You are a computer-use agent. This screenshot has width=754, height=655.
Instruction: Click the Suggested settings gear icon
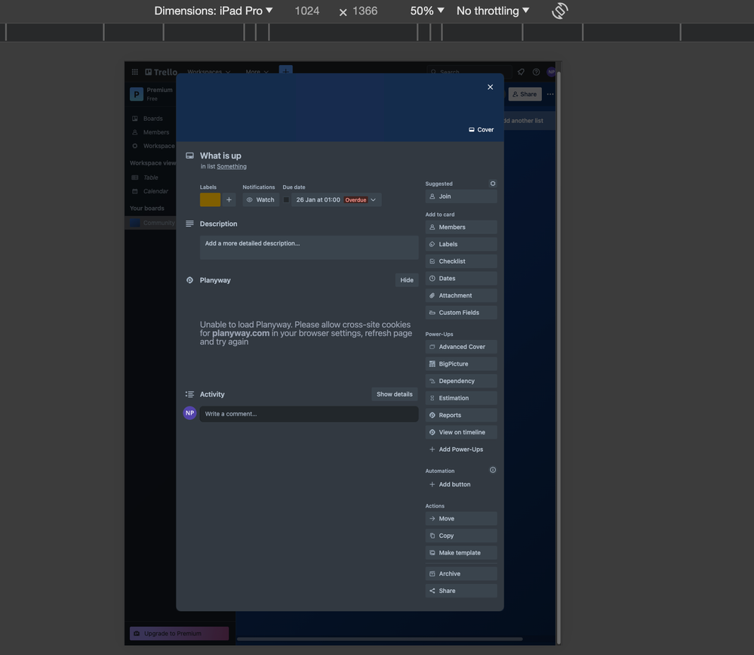pyautogui.click(x=492, y=183)
